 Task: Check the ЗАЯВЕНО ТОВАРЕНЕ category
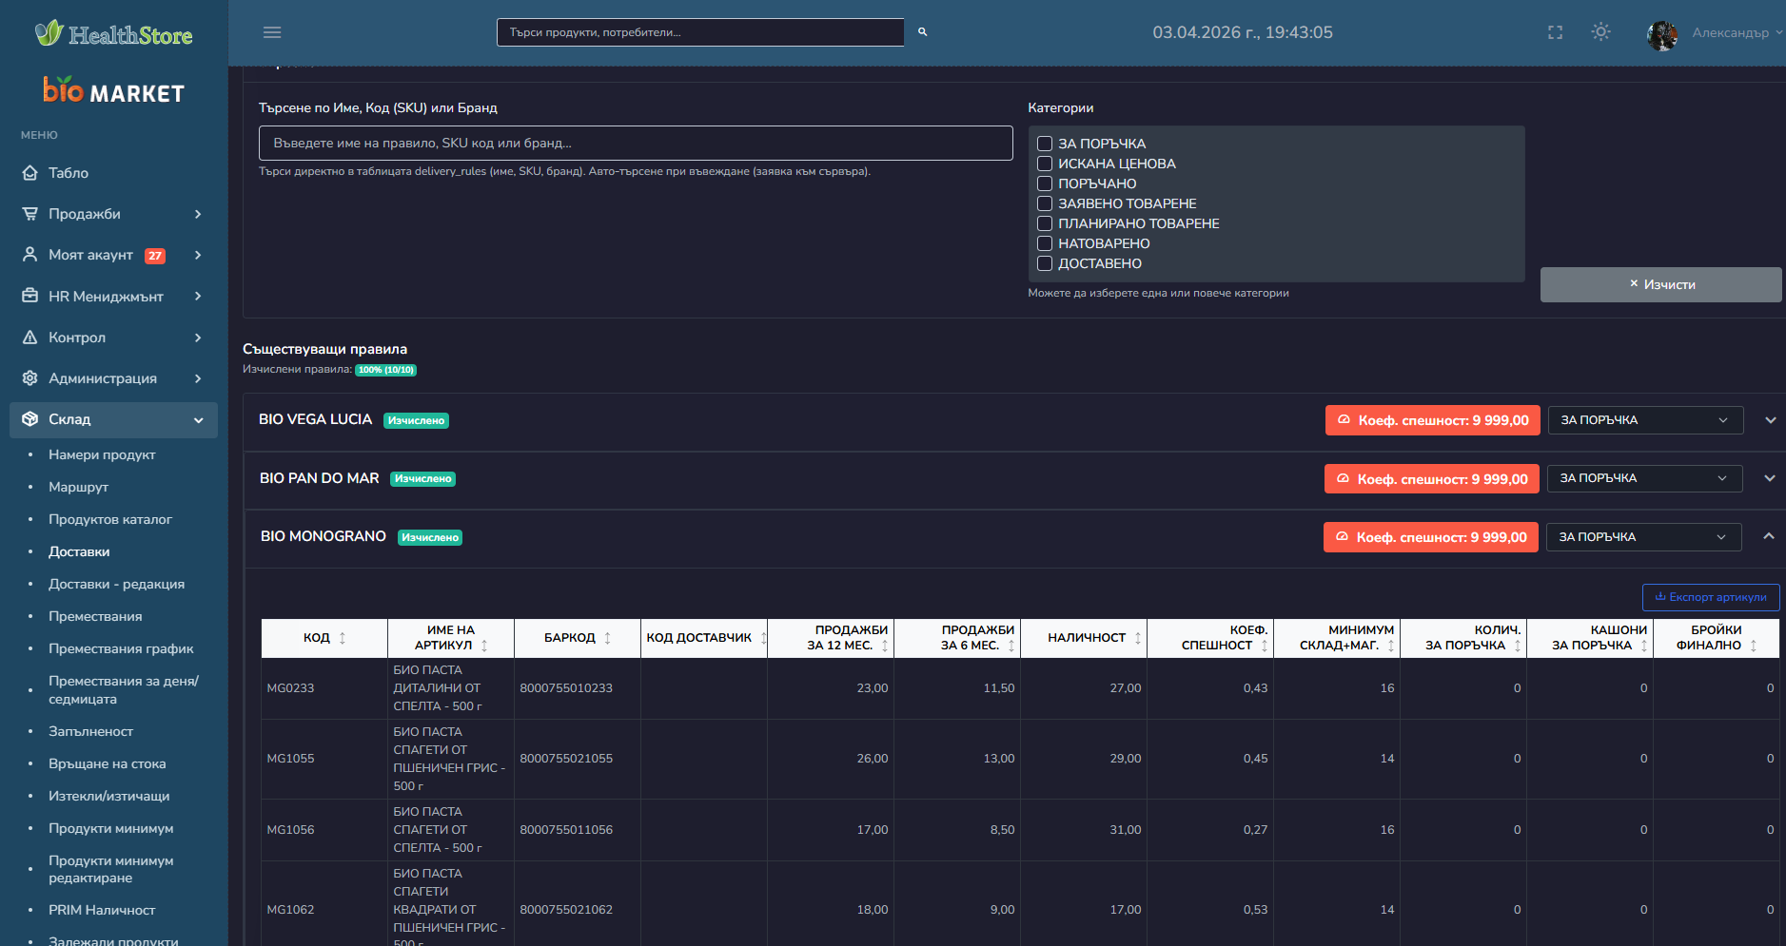tap(1045, 203)
